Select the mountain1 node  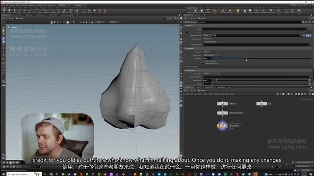(x=222, y=126)
